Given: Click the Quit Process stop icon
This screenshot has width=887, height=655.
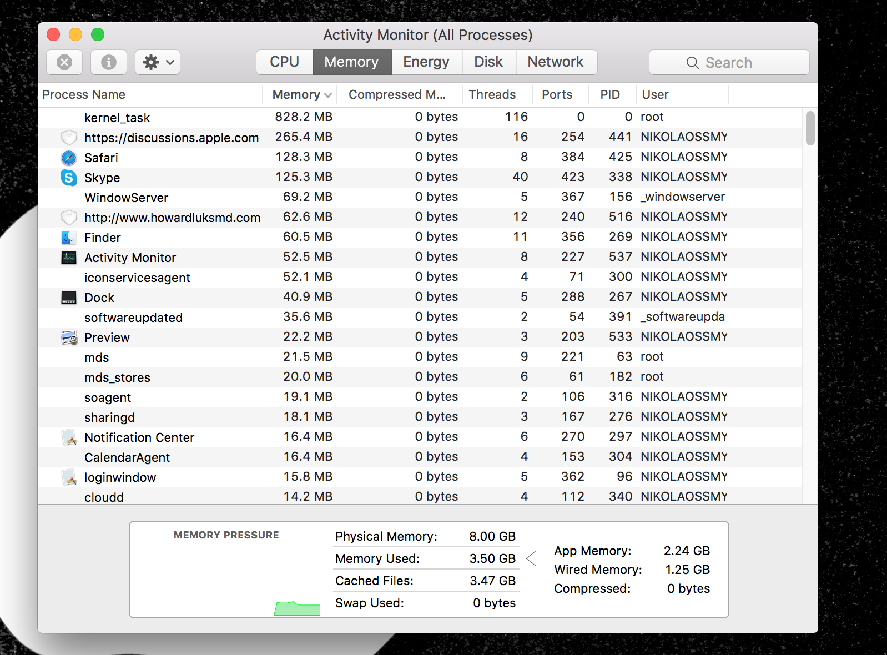Looking at the screenshot, I should point(64,62).
